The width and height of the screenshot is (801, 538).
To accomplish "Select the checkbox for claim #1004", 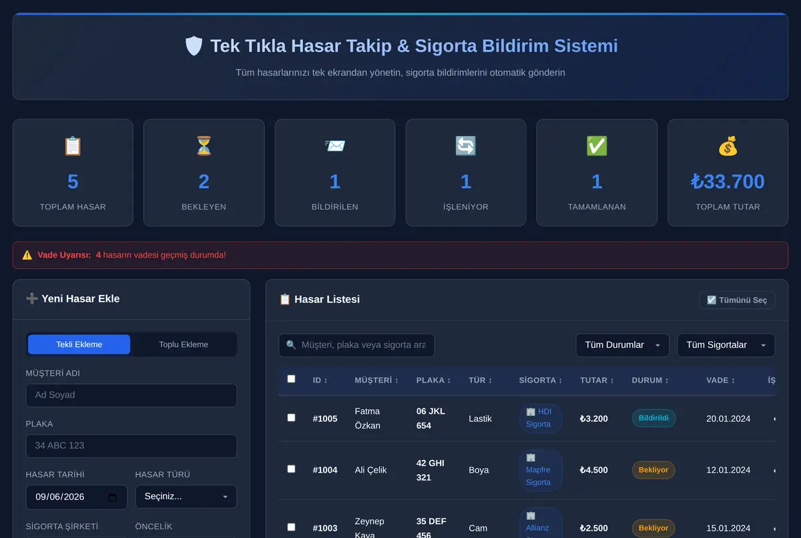I will (x=291, y=469).
